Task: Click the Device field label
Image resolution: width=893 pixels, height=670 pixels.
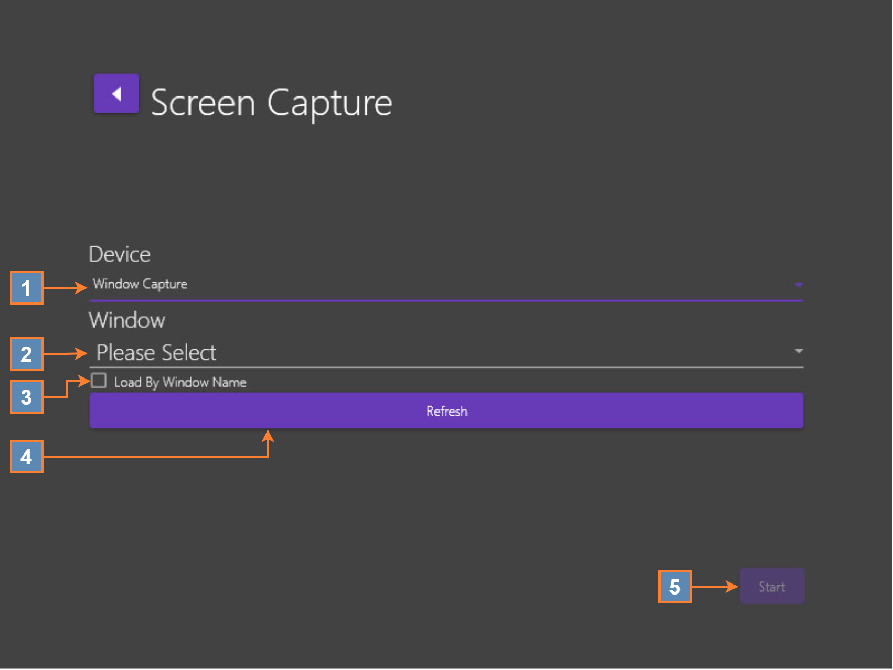Action: [x=120, y=254]
